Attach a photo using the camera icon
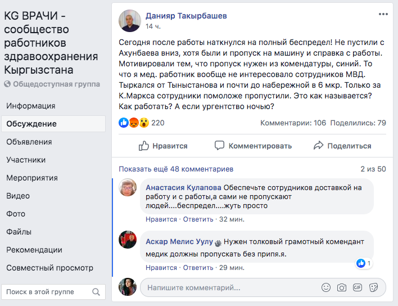This screenshot has width=398, height=306. click(341, 287)
